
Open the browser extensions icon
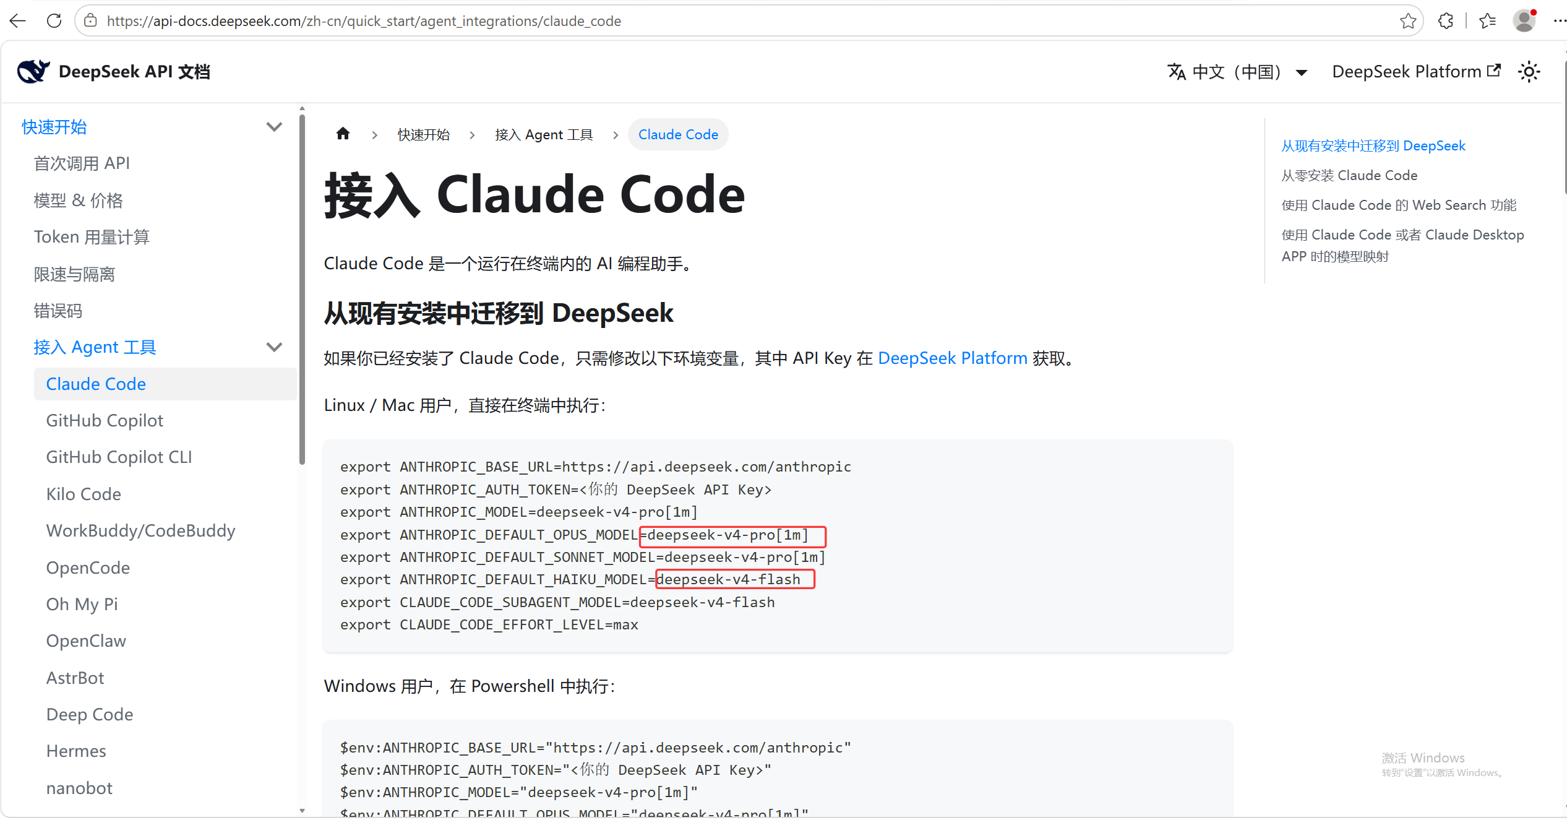pyautogui.click(x=1446, y=21)
